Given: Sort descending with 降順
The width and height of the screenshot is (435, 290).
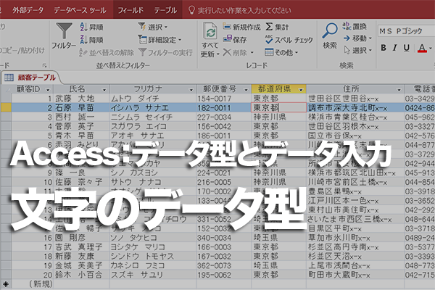Looking at the screenshot, I should (x=91, y=40).
